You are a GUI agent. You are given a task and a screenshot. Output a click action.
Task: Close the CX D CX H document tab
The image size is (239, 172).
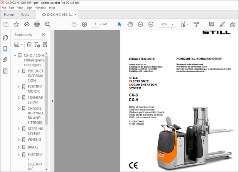(x=76, y=15)
